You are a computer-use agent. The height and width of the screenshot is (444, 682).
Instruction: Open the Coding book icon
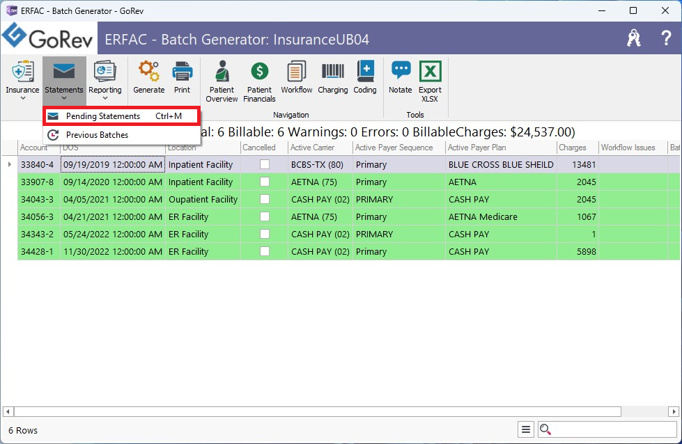point(365,71)
